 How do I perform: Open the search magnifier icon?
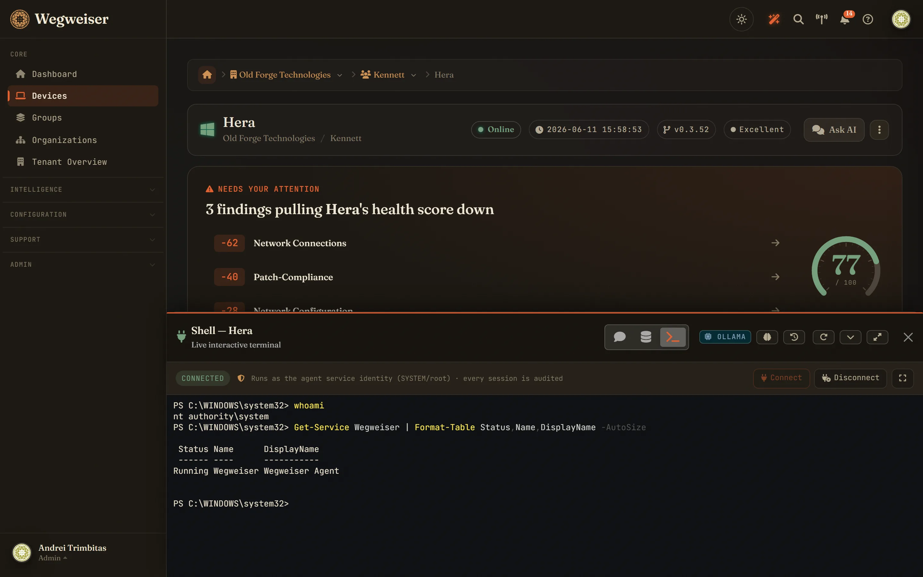tap(798, 19)
